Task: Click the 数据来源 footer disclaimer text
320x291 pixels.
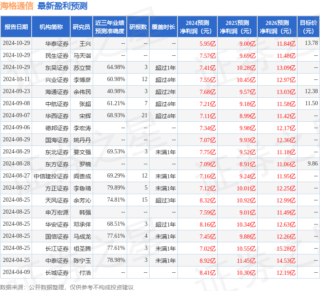Action: coord(67,287)
